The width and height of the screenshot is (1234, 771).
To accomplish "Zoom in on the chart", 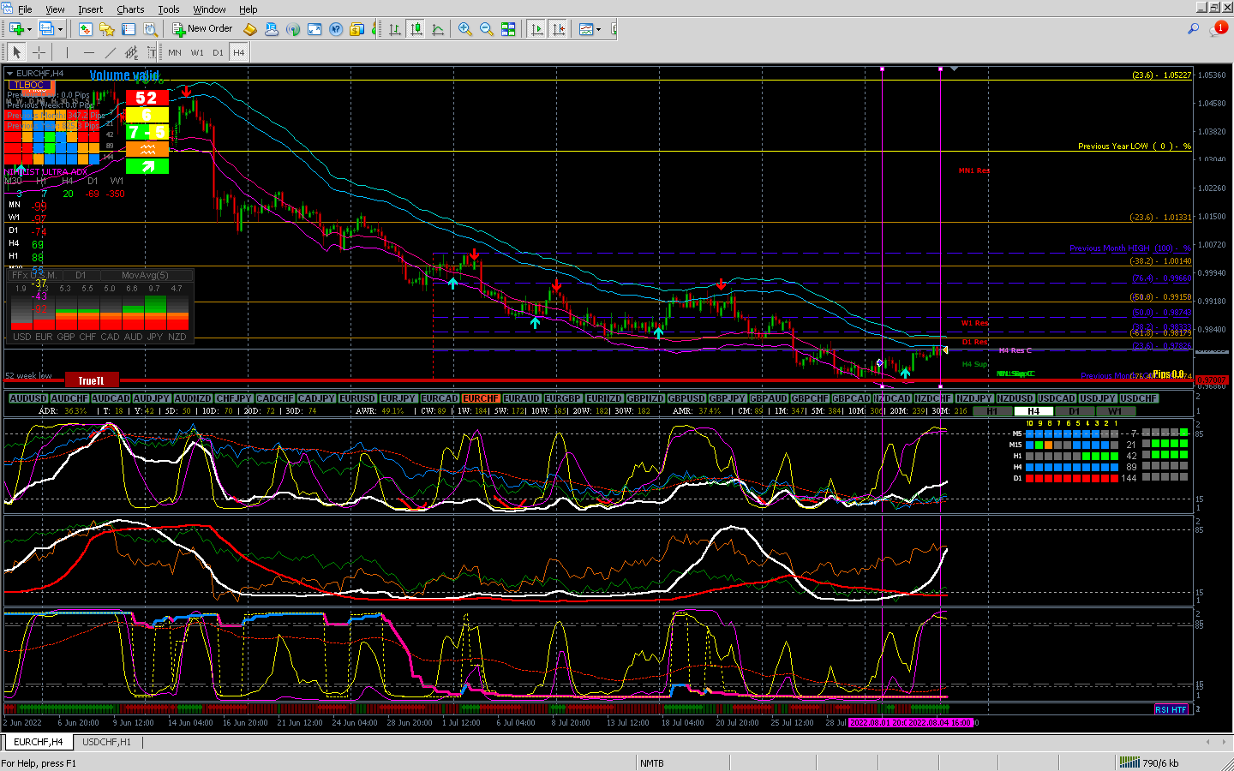I will (x=464, y=29).
